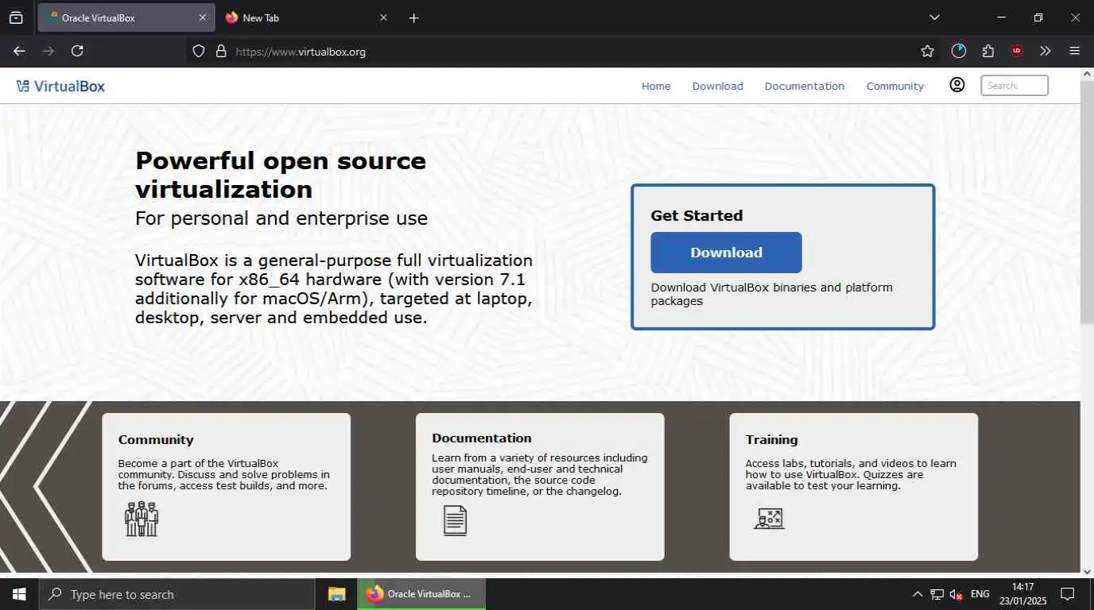Click the page vertical scrollbar thumb

point(1087,202)
